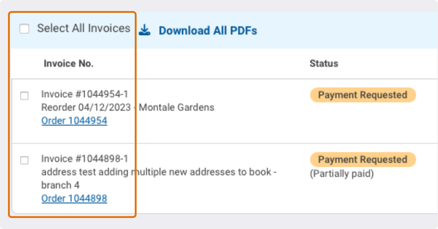The width and height of the screenshot is (438, 229).
Task: Open Order 1044954
Action: (74, 121)
